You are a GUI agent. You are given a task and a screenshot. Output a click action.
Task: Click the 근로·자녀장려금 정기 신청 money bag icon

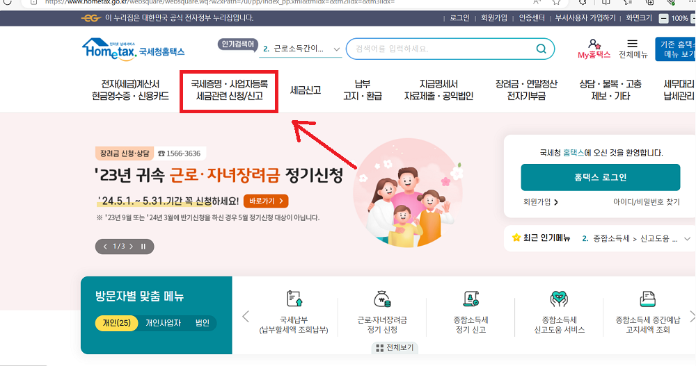coord(382,299)
